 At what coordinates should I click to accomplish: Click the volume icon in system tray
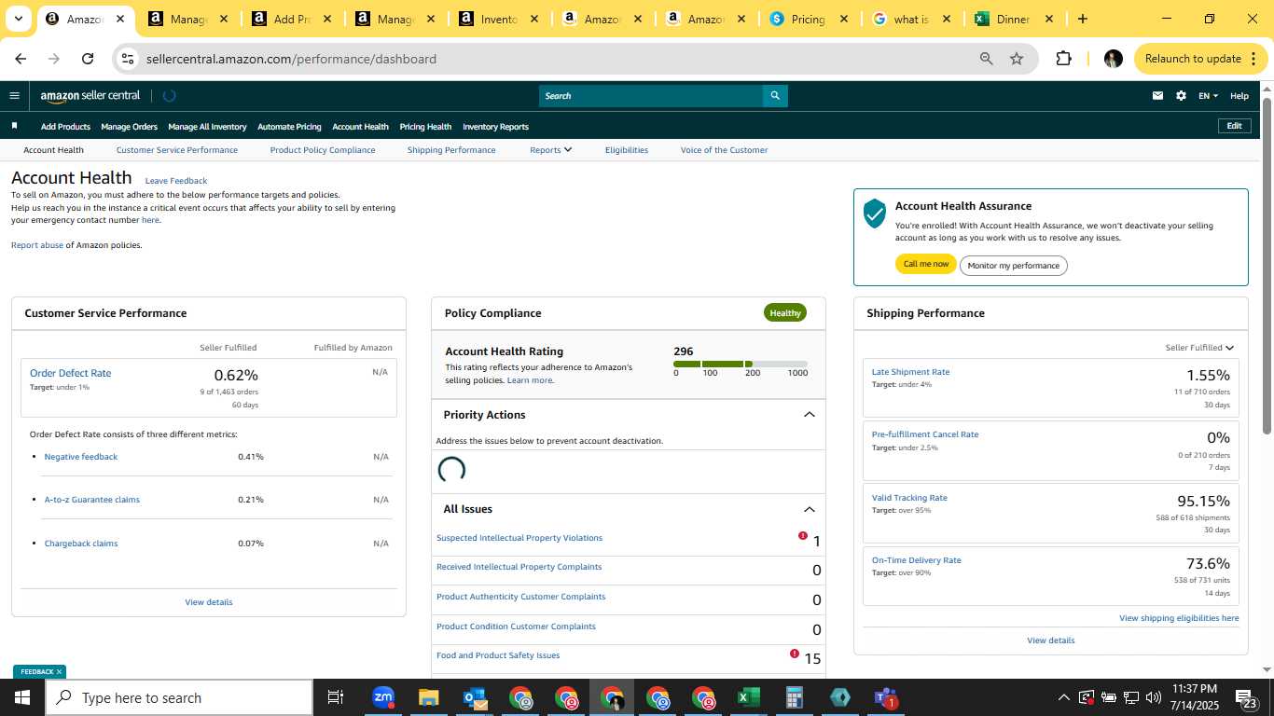click(x=1153, y=697)
